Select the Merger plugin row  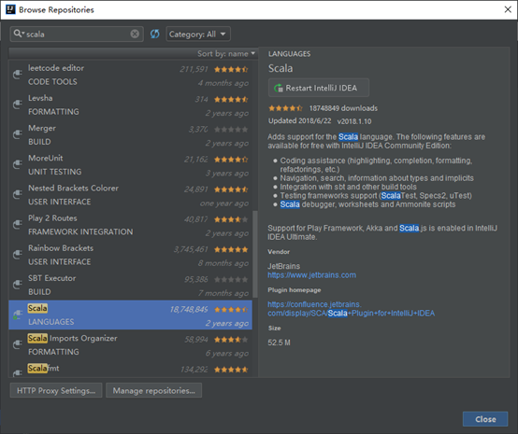131,135
